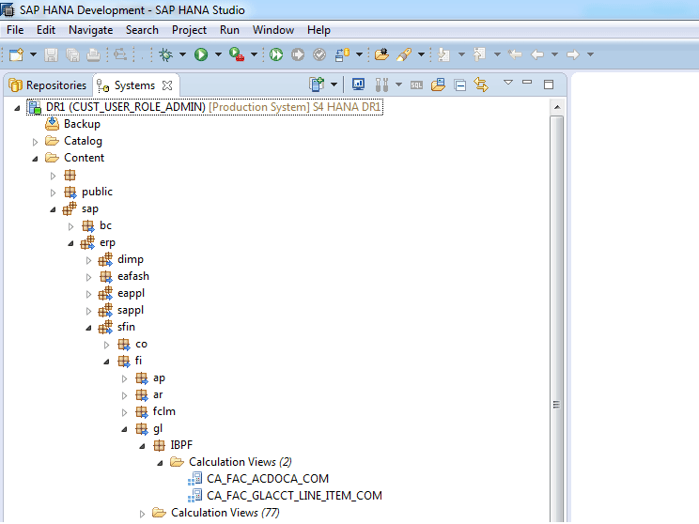Open the Run dropdown arrow
Image resolution: width=699 pixels, height=524 pixels.
pyautogui.click(x=218, y=54)
